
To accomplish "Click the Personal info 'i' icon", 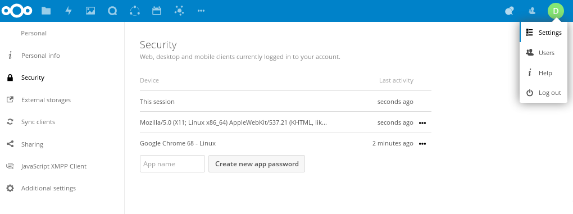I will (x=10, y=56).
